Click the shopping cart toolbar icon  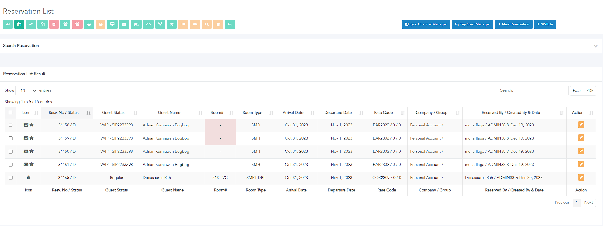coord(171,24)
